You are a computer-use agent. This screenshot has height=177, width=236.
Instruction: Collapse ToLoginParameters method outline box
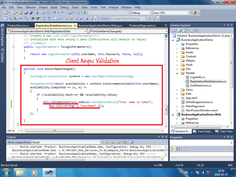[x=13, y=47]
